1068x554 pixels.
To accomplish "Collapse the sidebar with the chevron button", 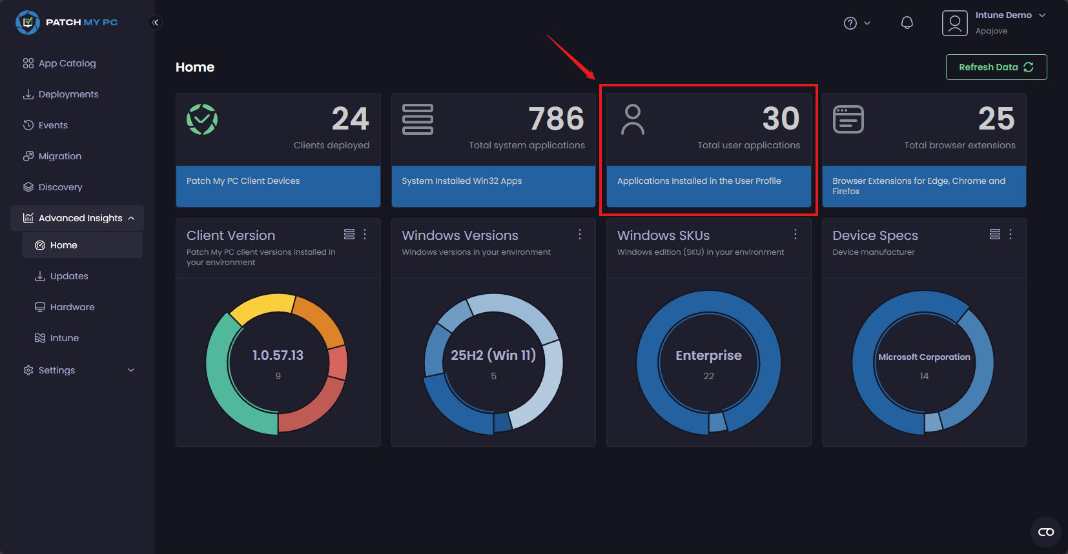I will (155, 23).
